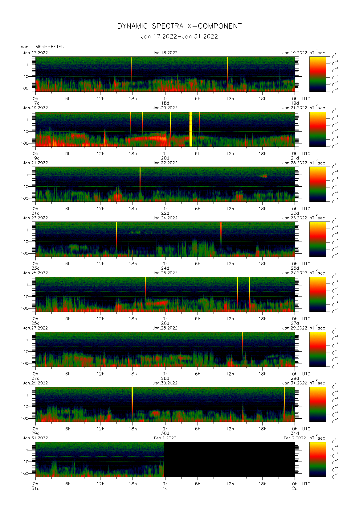Click the seventh row's color scale bar
Viewport: 359px width, 518px height.
(x=317, y=404)
